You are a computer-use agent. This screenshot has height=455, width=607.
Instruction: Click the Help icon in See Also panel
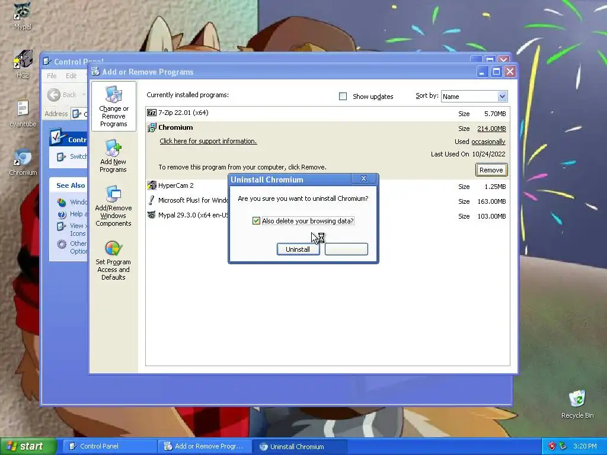coord(62,214)
